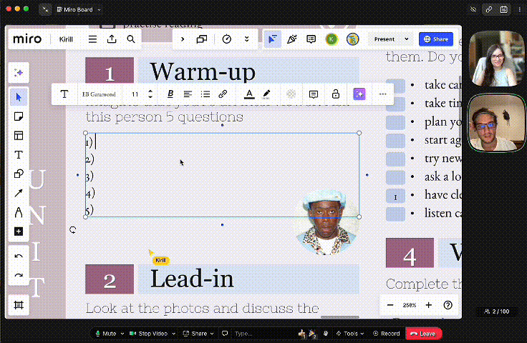This screenshot has height=343, width=527.
Task: Leave the call
Action: tap(423, 334)
